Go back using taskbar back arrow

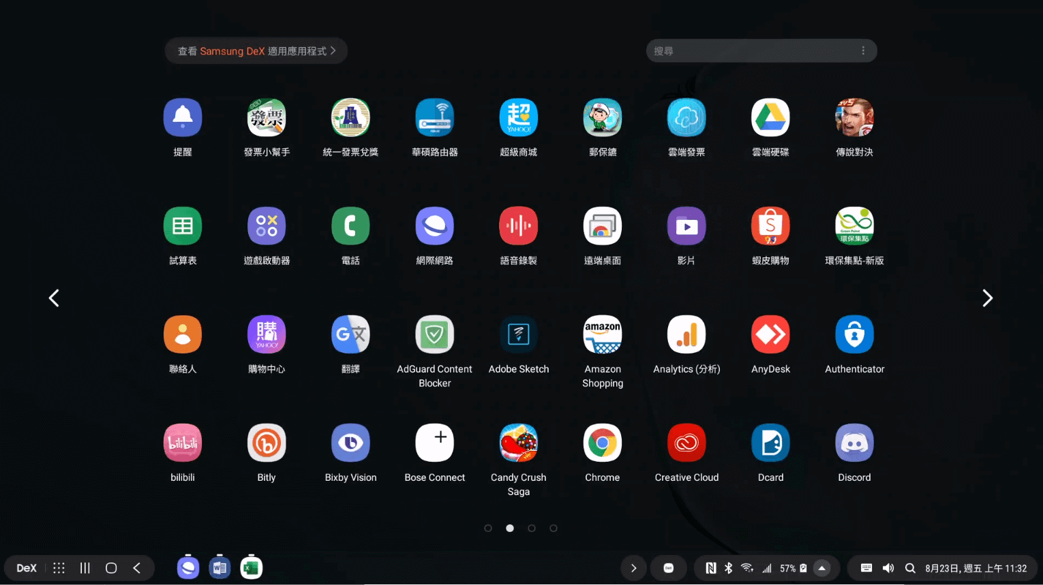pos(137,568)
